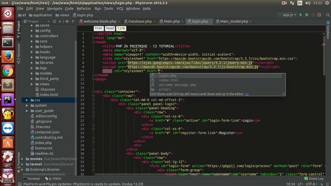Launch Files manager from dock
This screenshot has height=186, width=331.
8,28
